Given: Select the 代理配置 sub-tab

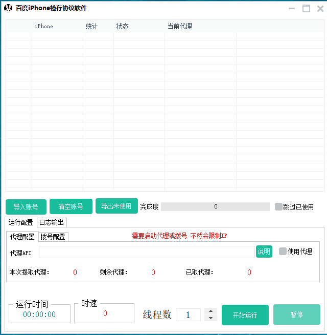Looking at the screenshot, I should coord(22,237).
